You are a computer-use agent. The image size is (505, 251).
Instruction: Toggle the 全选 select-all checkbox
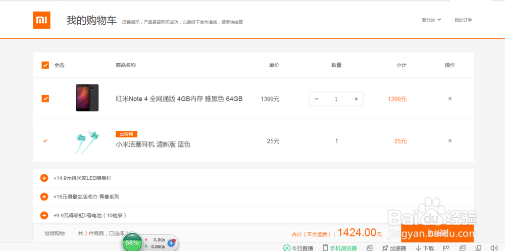[45, 65]
